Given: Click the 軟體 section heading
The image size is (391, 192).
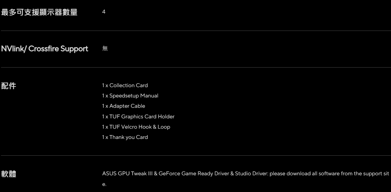Looking at the screenshot, I should coord(9,174).
